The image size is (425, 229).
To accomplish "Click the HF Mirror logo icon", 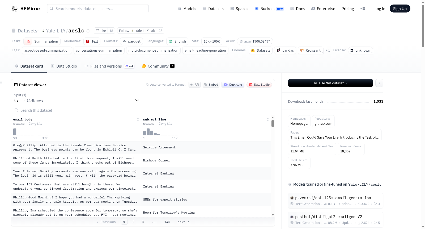I will point(15,9).
